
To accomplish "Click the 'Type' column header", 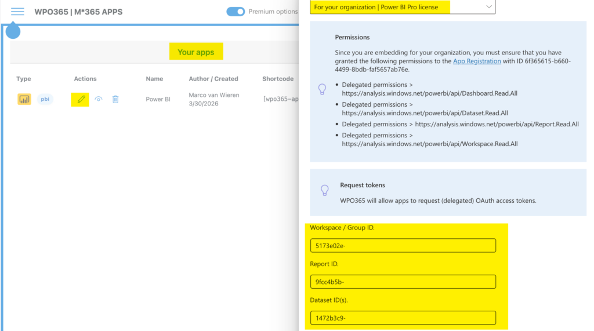I will (x=23, y=79).
